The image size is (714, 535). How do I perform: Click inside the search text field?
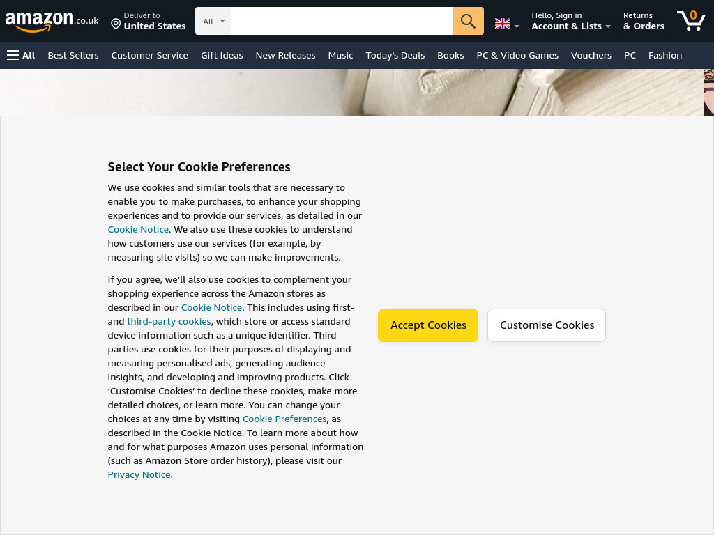(342, 21)
